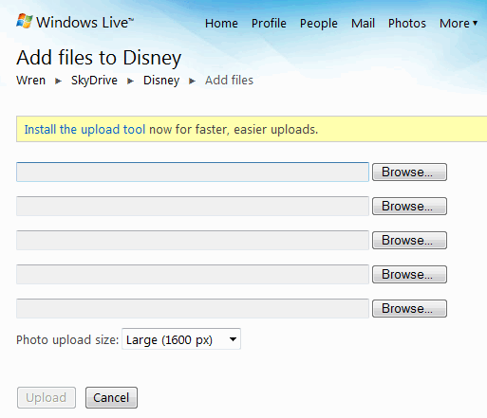The image size is (487, 418).
Task: Navigate to SkyDrive breadcrumb
Action: pos(94,81)
